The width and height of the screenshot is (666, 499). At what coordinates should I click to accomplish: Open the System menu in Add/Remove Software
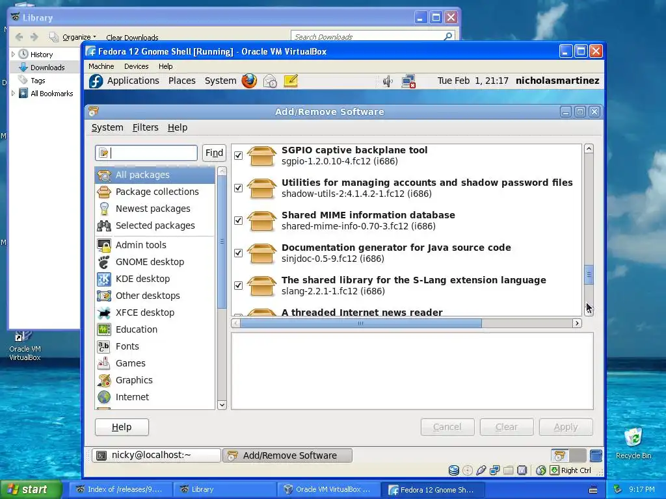click(107, 128)
